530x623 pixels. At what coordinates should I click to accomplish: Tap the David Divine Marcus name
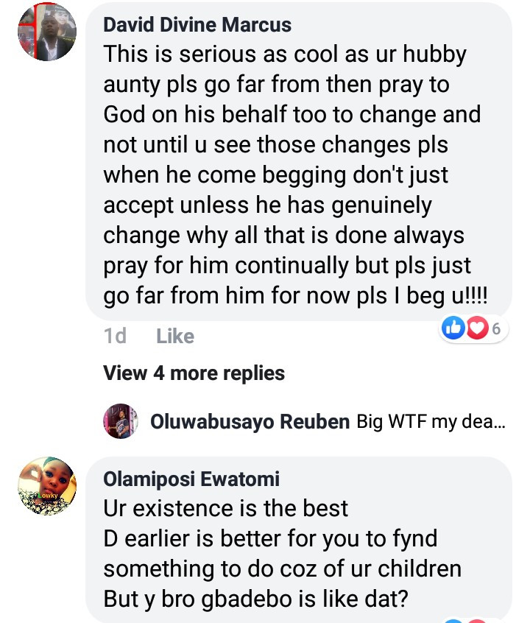(197, 25)
